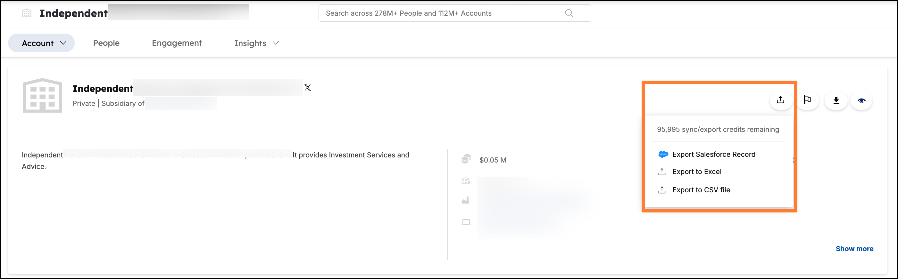The width and height of the screenshot is (898, 279).
Task: Open the Account tab dropdown
Action: (x=41, y=43)
